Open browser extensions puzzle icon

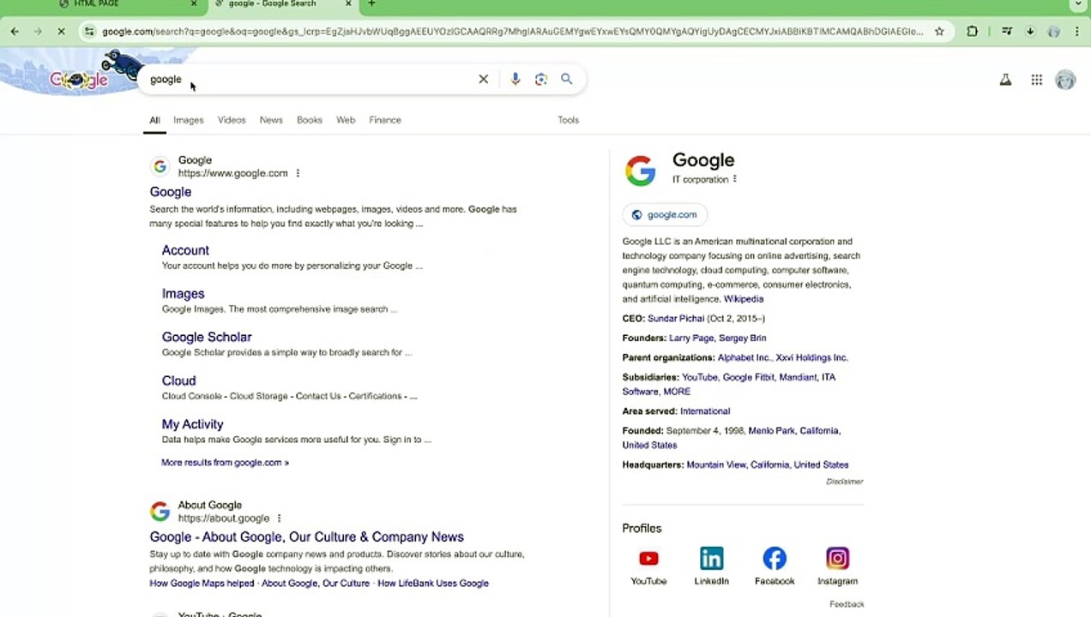click(x=972, y=32)
